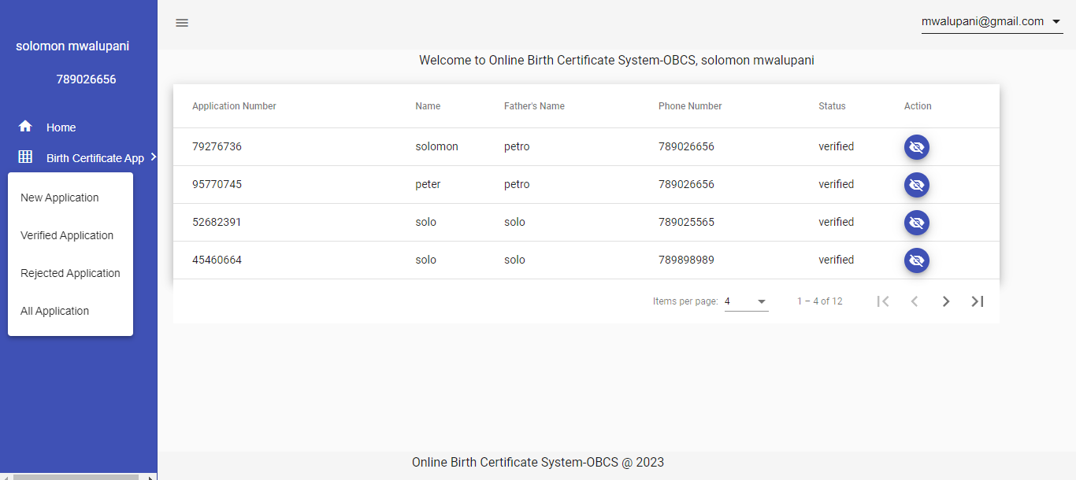Click phone number 789025565
Screen dimensions: 1076x480
tap(686, 222)
